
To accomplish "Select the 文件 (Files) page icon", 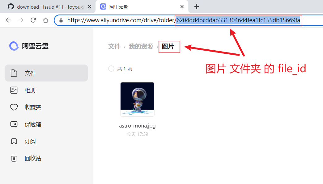I will [14, 73].
